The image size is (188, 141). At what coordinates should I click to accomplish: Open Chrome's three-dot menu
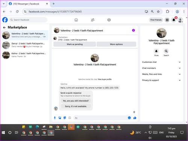point(184,12)
